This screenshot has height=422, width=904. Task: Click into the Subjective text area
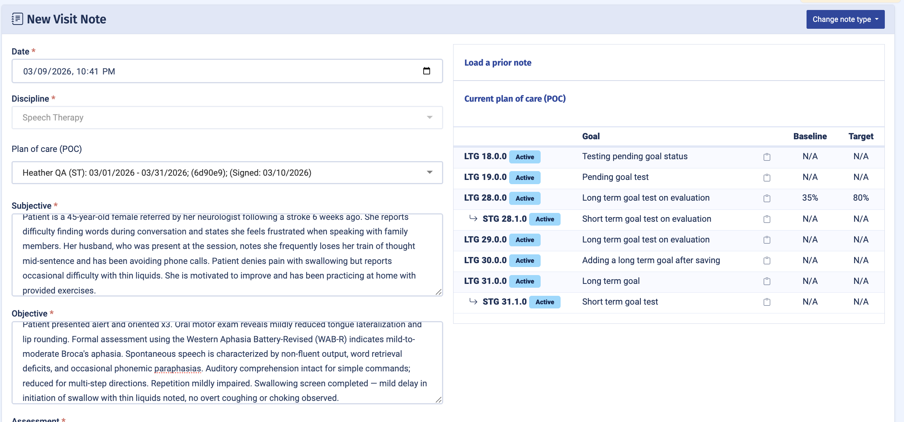point(226,253)
